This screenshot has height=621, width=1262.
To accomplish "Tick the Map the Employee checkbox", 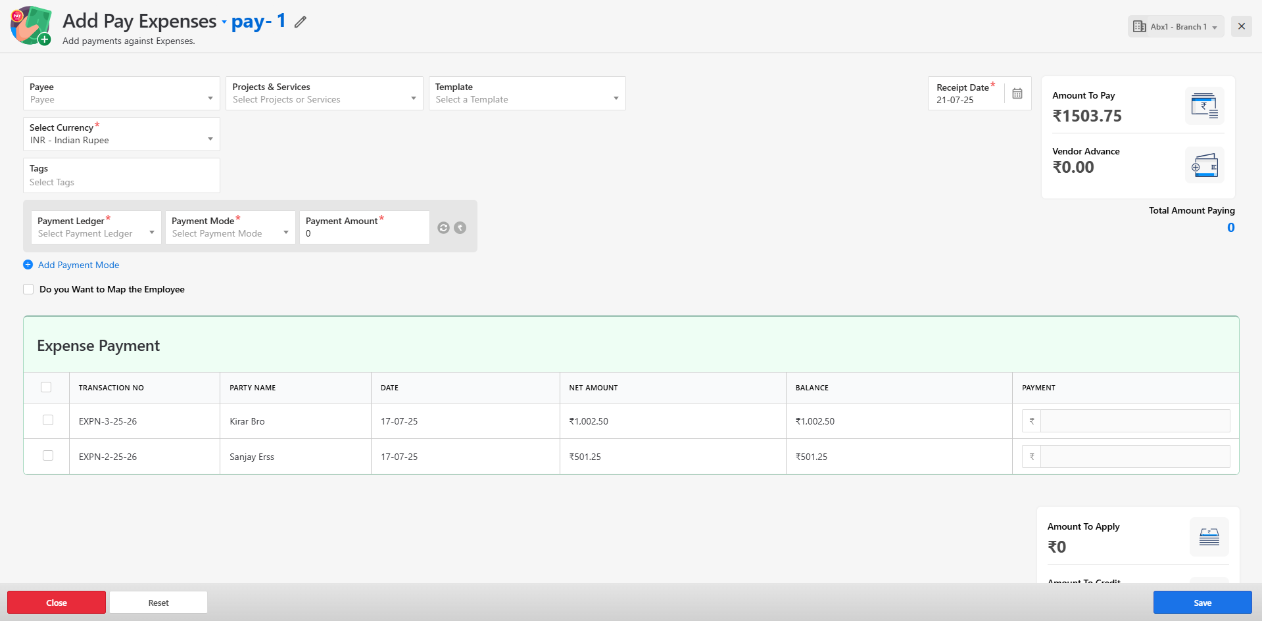I will tap(28, 289).
